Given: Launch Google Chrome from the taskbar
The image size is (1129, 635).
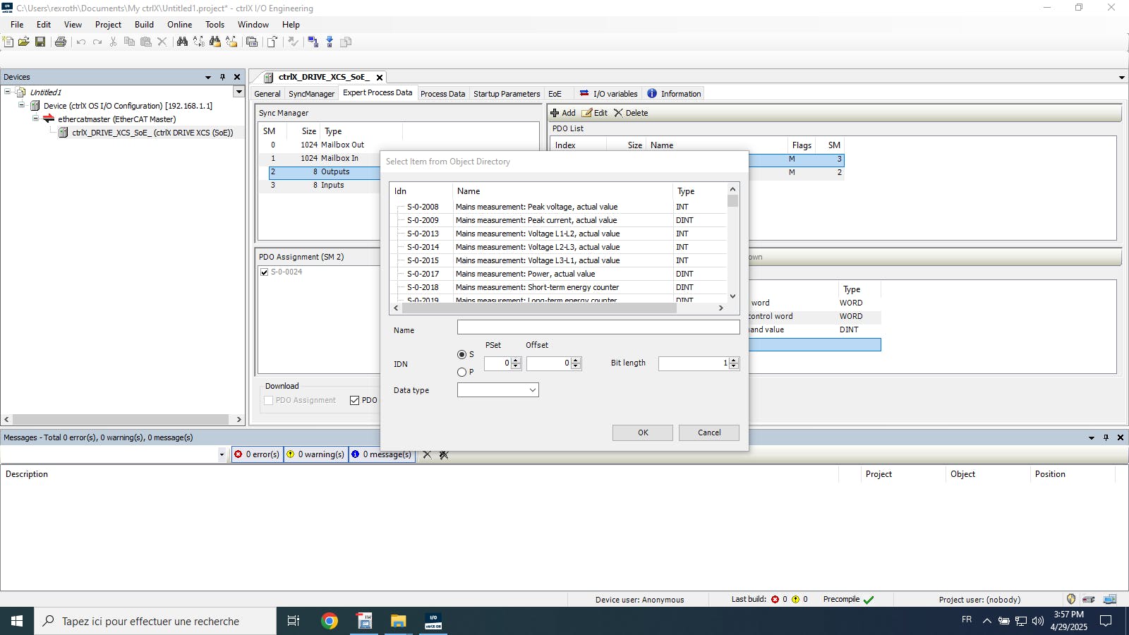Looking at the screenshot, I should point(329,621).
